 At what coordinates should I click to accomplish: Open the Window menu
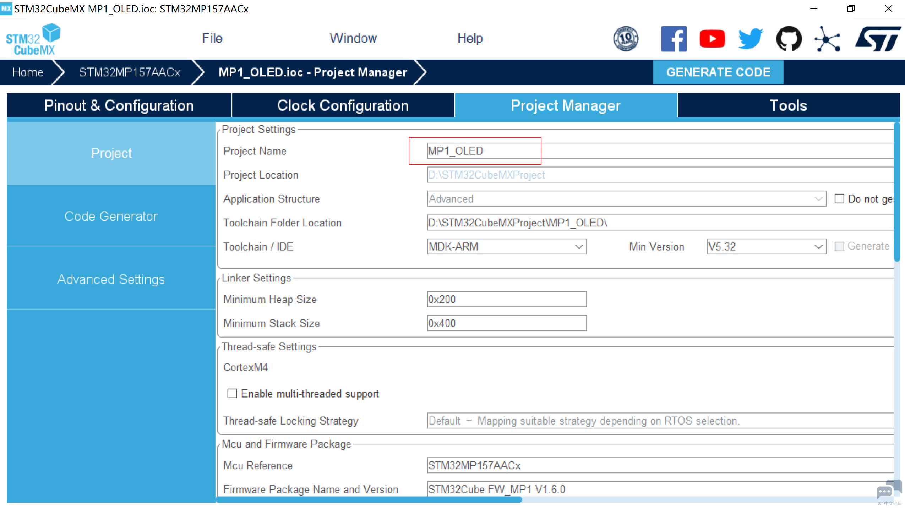[353, 38]
